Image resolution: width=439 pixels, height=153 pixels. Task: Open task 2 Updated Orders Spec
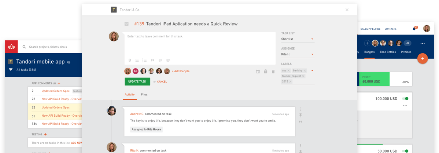click(x=55, y=91)
